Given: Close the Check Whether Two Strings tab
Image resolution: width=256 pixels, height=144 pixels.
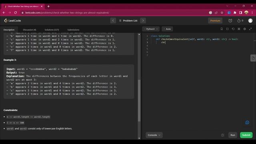Looking at the screenshot, I should click(x=42, y=6).
